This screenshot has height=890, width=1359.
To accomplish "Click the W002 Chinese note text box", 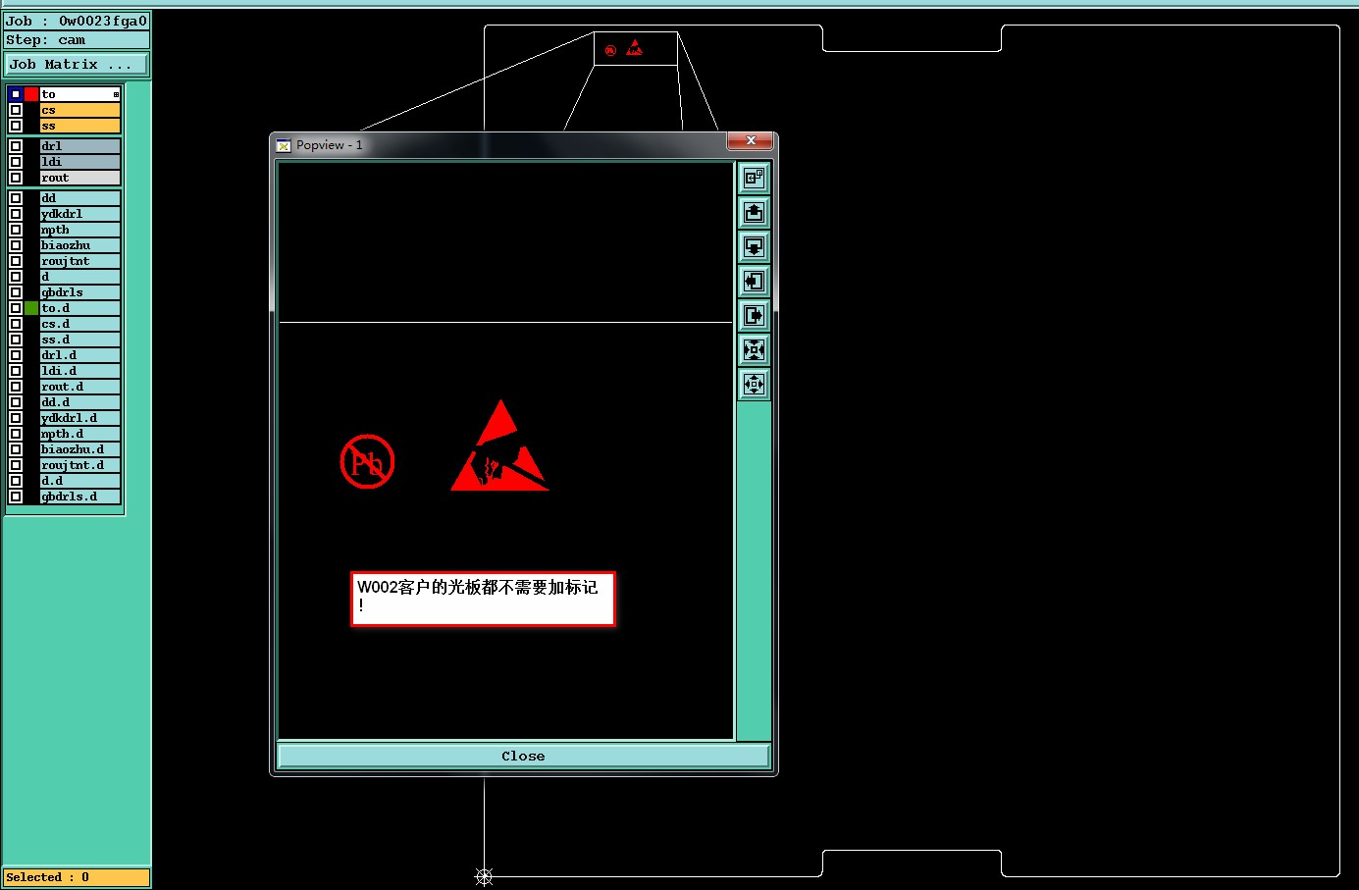I will click(x=483, y=599).
